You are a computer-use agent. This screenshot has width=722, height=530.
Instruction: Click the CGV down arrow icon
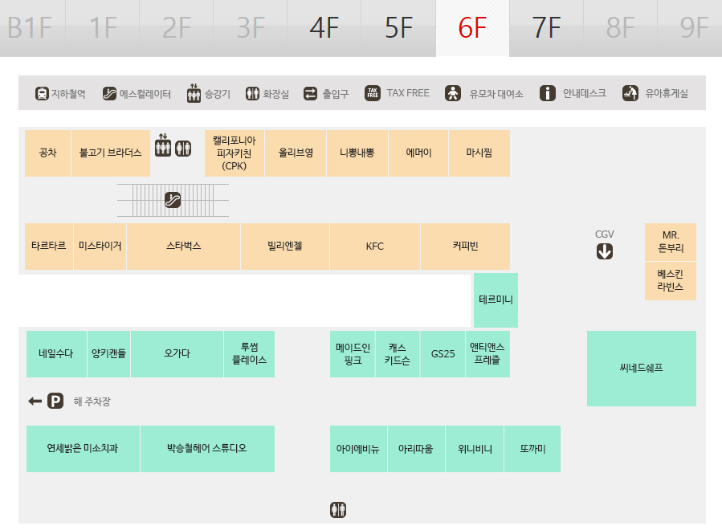605,251
